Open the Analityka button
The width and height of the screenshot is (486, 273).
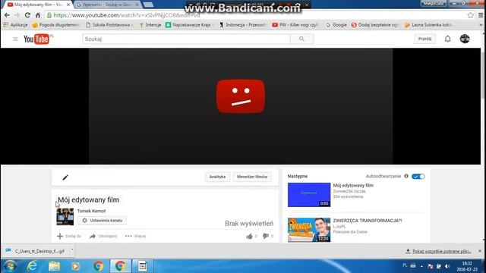pyautogui.click(x=217, y=177)
